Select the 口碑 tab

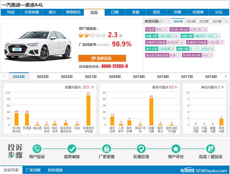[115, 12]
